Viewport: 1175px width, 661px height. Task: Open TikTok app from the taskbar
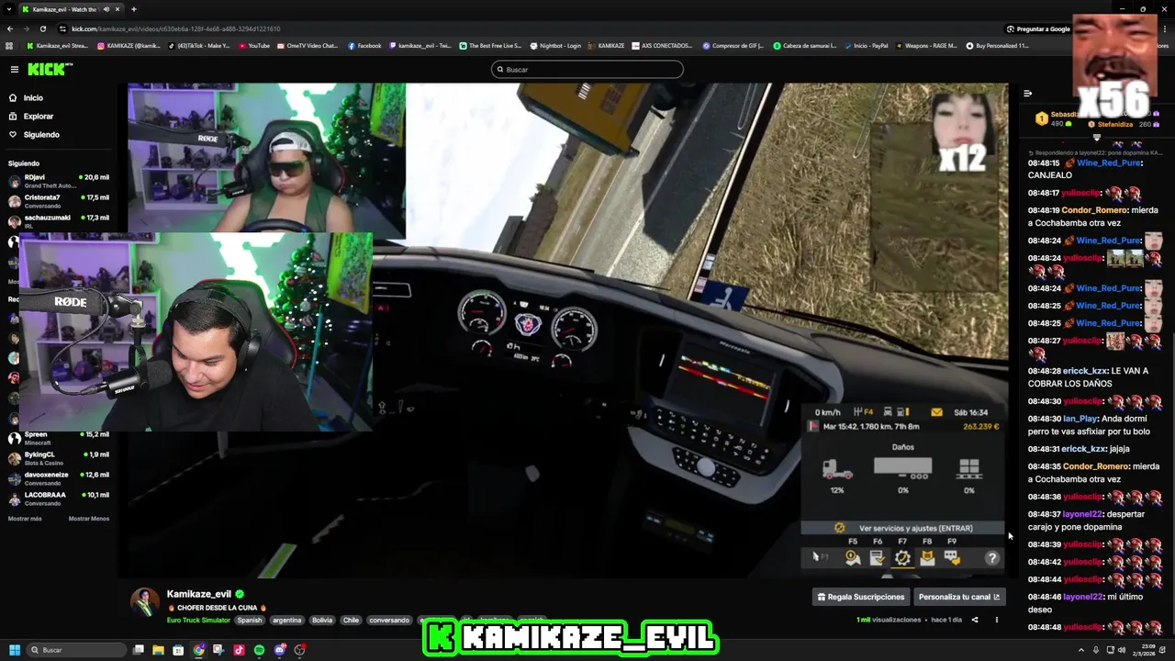239,650
